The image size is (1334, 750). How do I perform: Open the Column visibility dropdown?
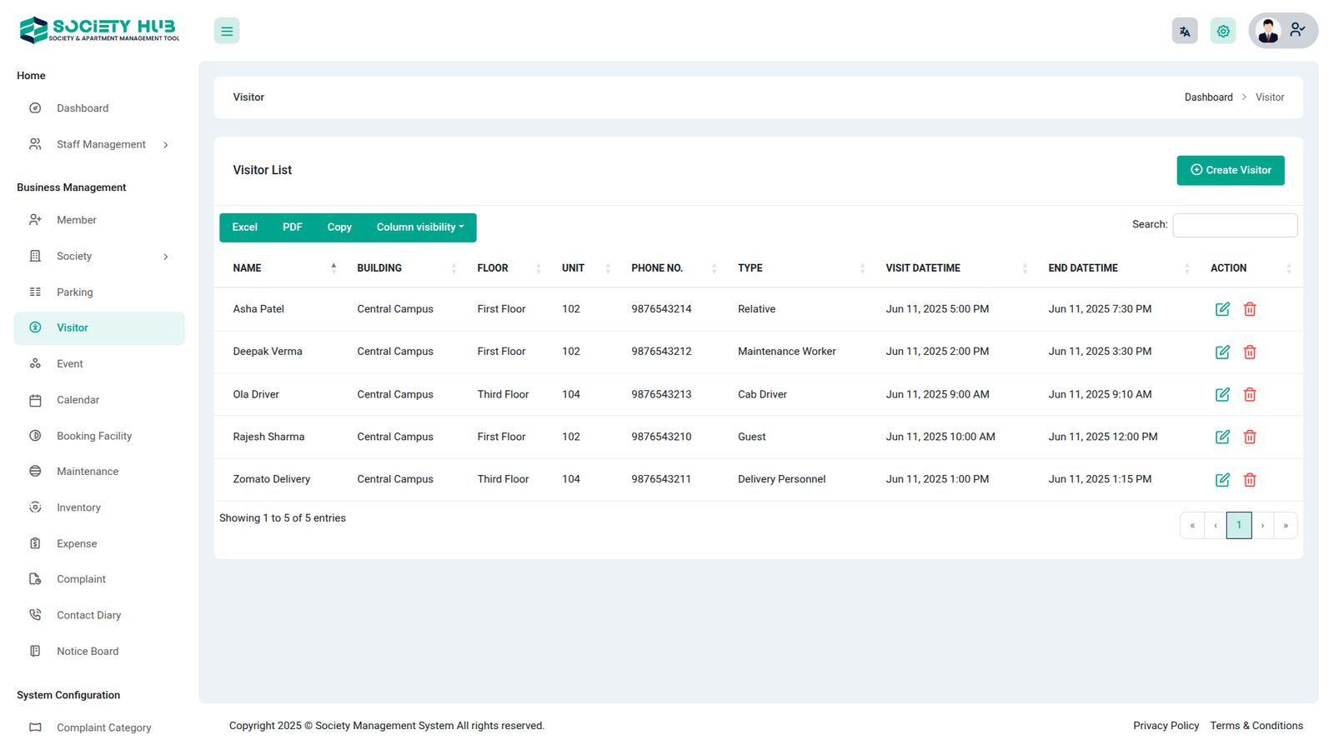(x=419, y=227)
